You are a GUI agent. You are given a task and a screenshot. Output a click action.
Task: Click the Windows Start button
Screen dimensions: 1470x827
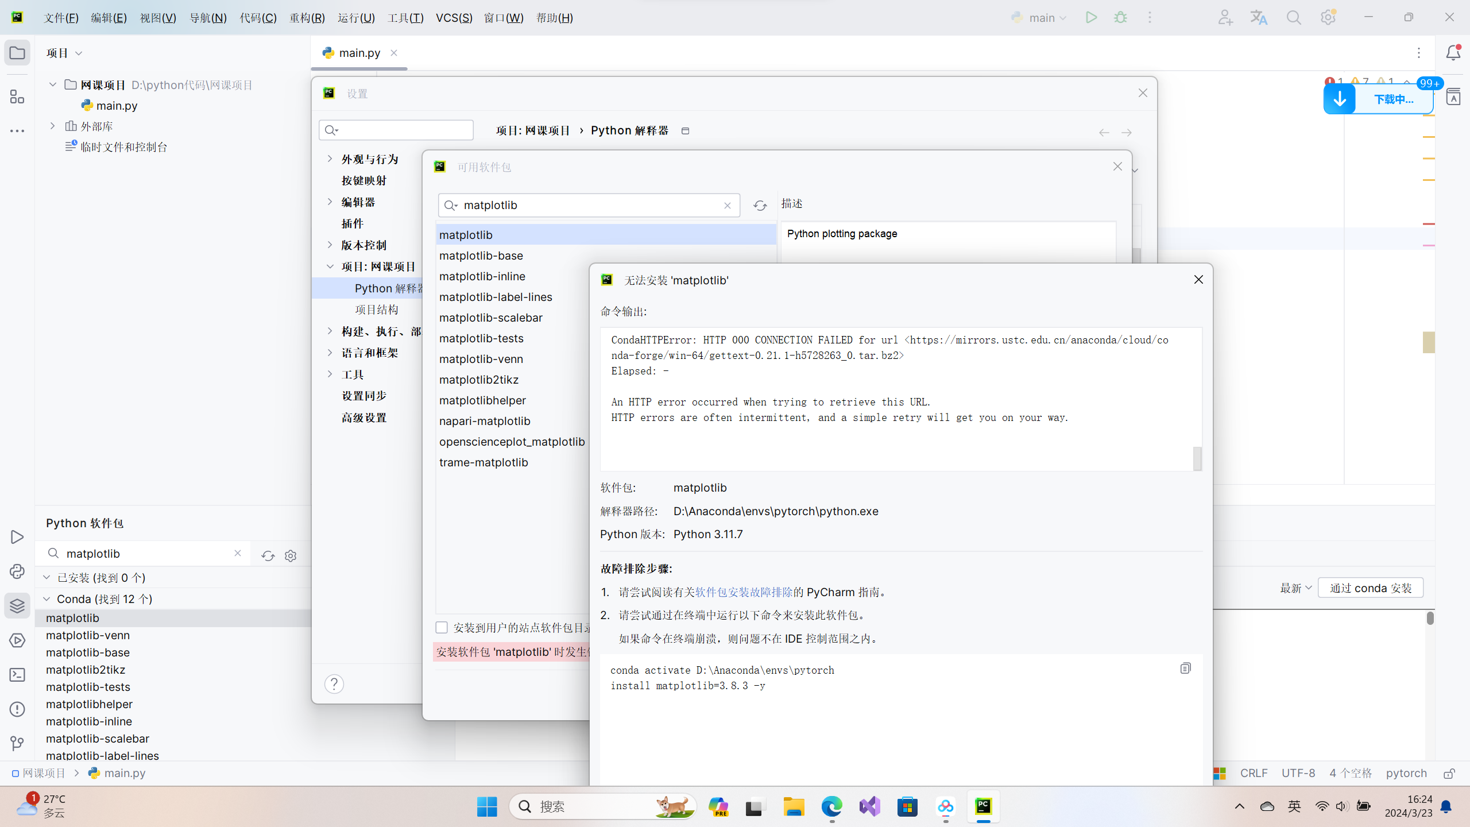click(x=487, y=806)
